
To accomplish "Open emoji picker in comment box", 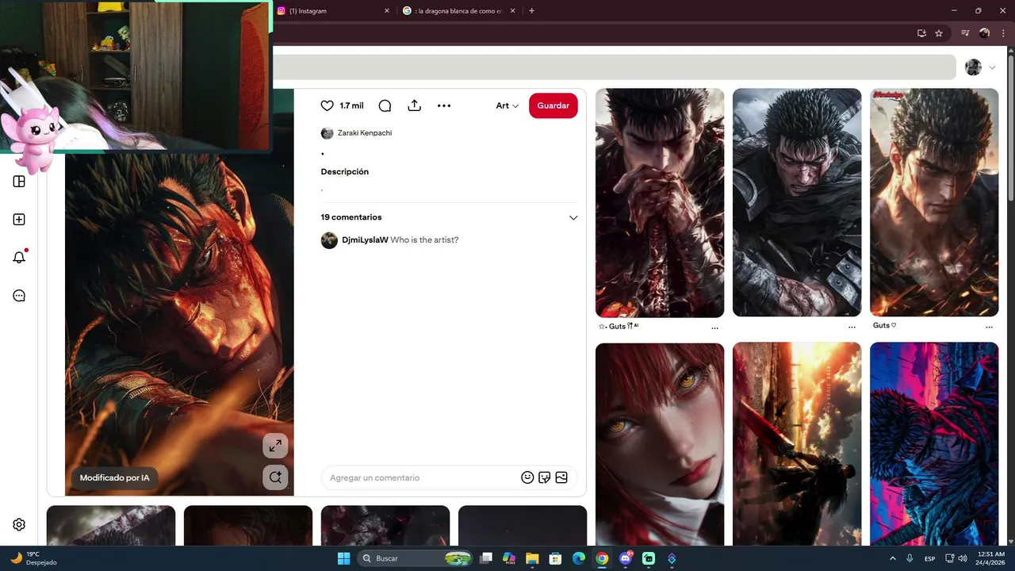I will click(527, 477).
